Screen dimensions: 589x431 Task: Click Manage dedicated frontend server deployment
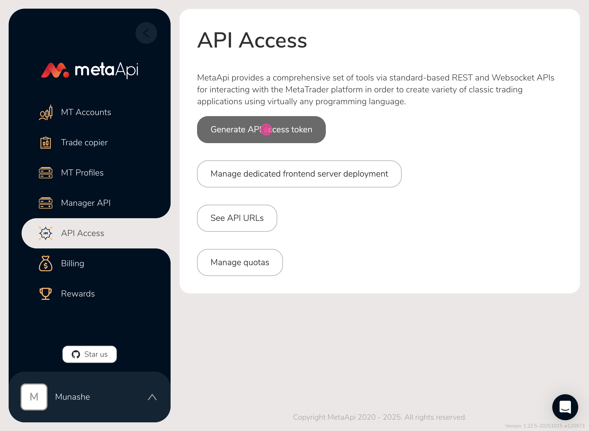299,174
